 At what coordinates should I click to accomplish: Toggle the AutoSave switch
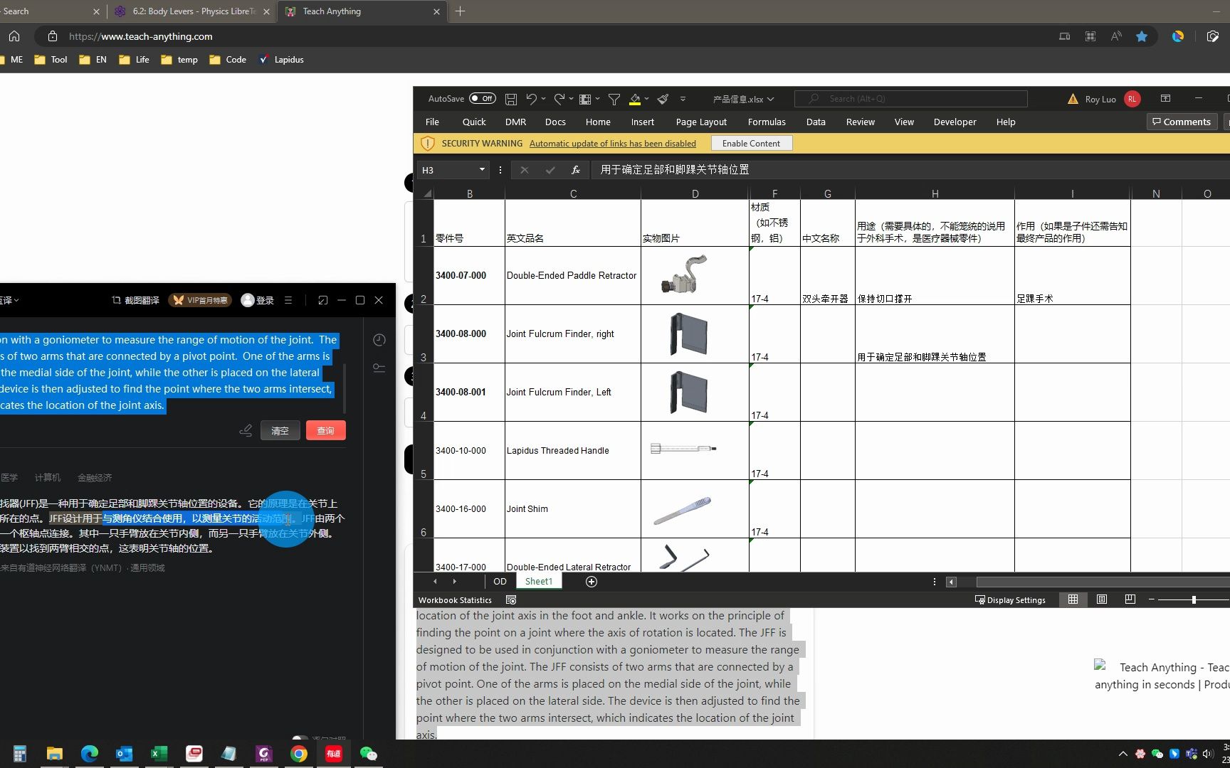[483, 99]
